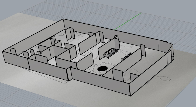This screenshot has height=107, width=196.
Task: Select the small triangular wall in front-right room
Action: (134, 77)
